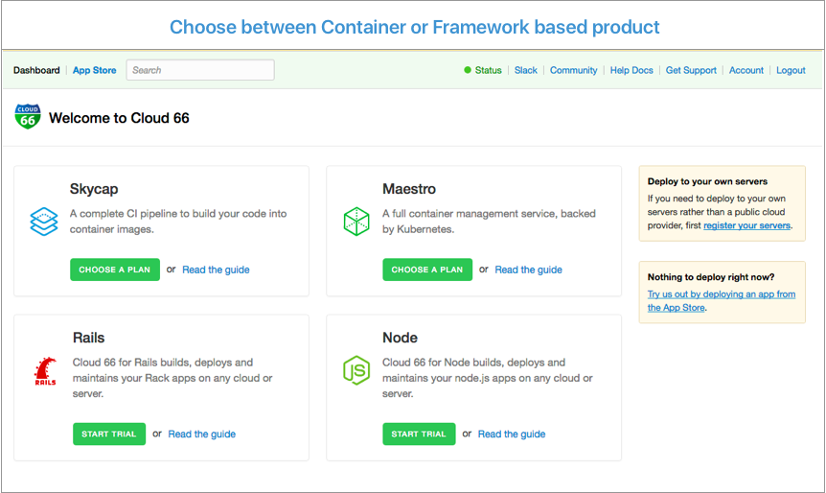Open the Status page link
Screen dimensions: 826x493
(488, 70)
